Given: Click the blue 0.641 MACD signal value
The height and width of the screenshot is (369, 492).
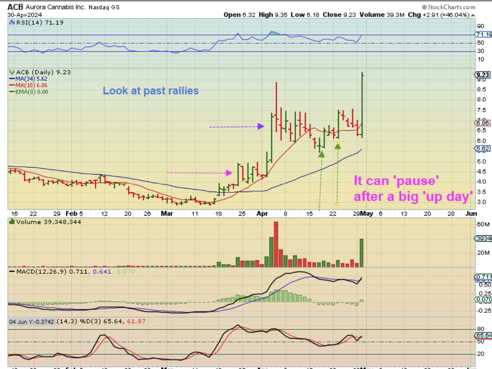Looking at the screenshot, I should [x=101, y=272].
